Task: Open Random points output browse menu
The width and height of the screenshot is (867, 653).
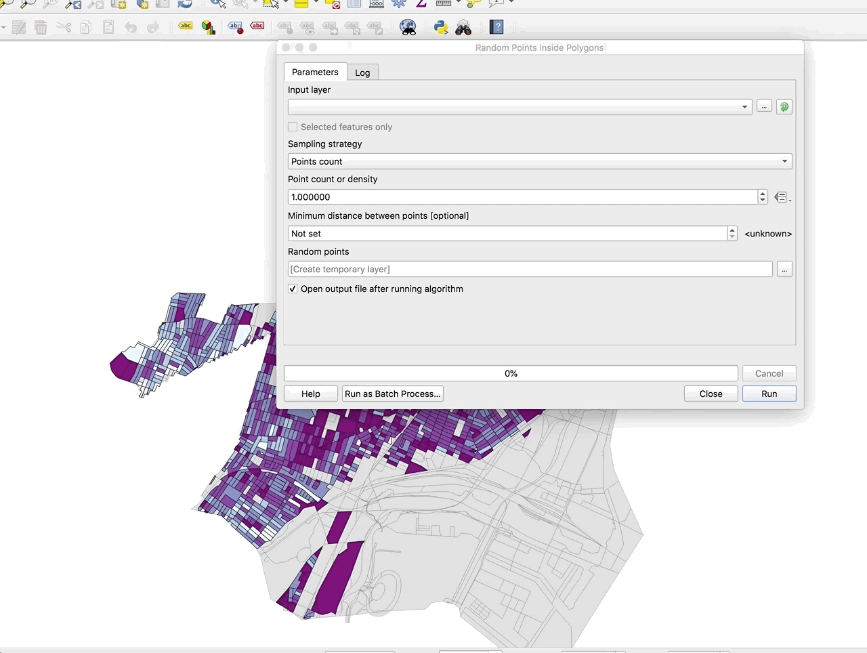Action: coord(784,270)
